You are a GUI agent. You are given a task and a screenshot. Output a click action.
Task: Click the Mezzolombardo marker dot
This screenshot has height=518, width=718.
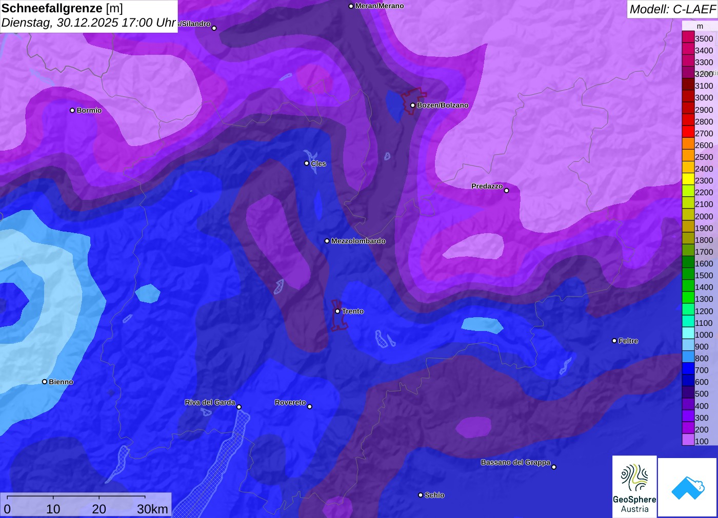pyautogui.click(x=327, y=241)
